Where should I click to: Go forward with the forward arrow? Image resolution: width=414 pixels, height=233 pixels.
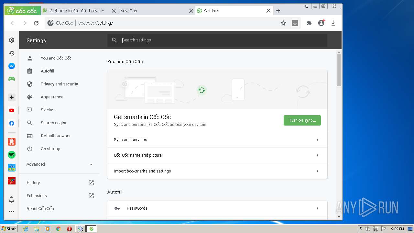[25, 23]
